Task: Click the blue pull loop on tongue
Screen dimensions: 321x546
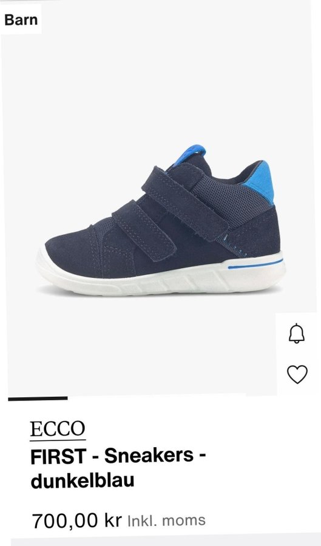Action: point(190,154)
